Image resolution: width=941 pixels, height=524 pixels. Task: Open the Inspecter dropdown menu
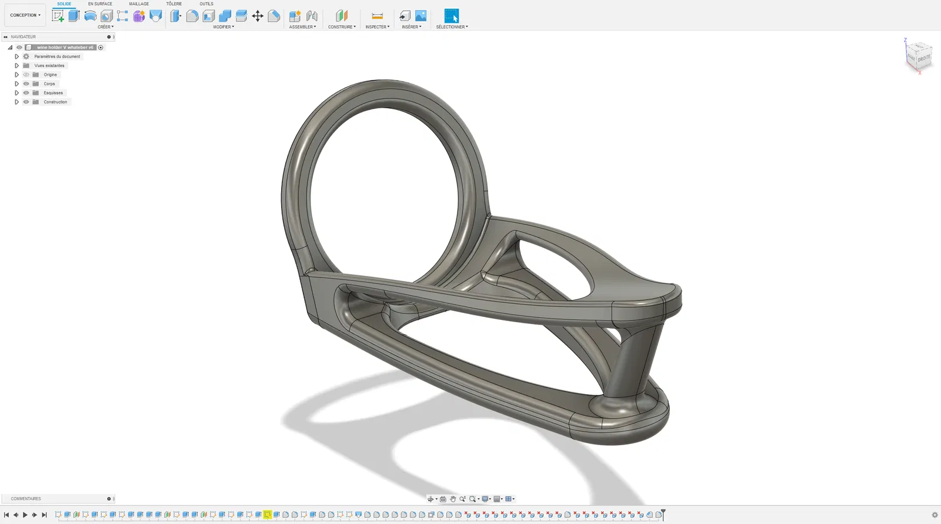pyautogui.click(x=378, y=27)
